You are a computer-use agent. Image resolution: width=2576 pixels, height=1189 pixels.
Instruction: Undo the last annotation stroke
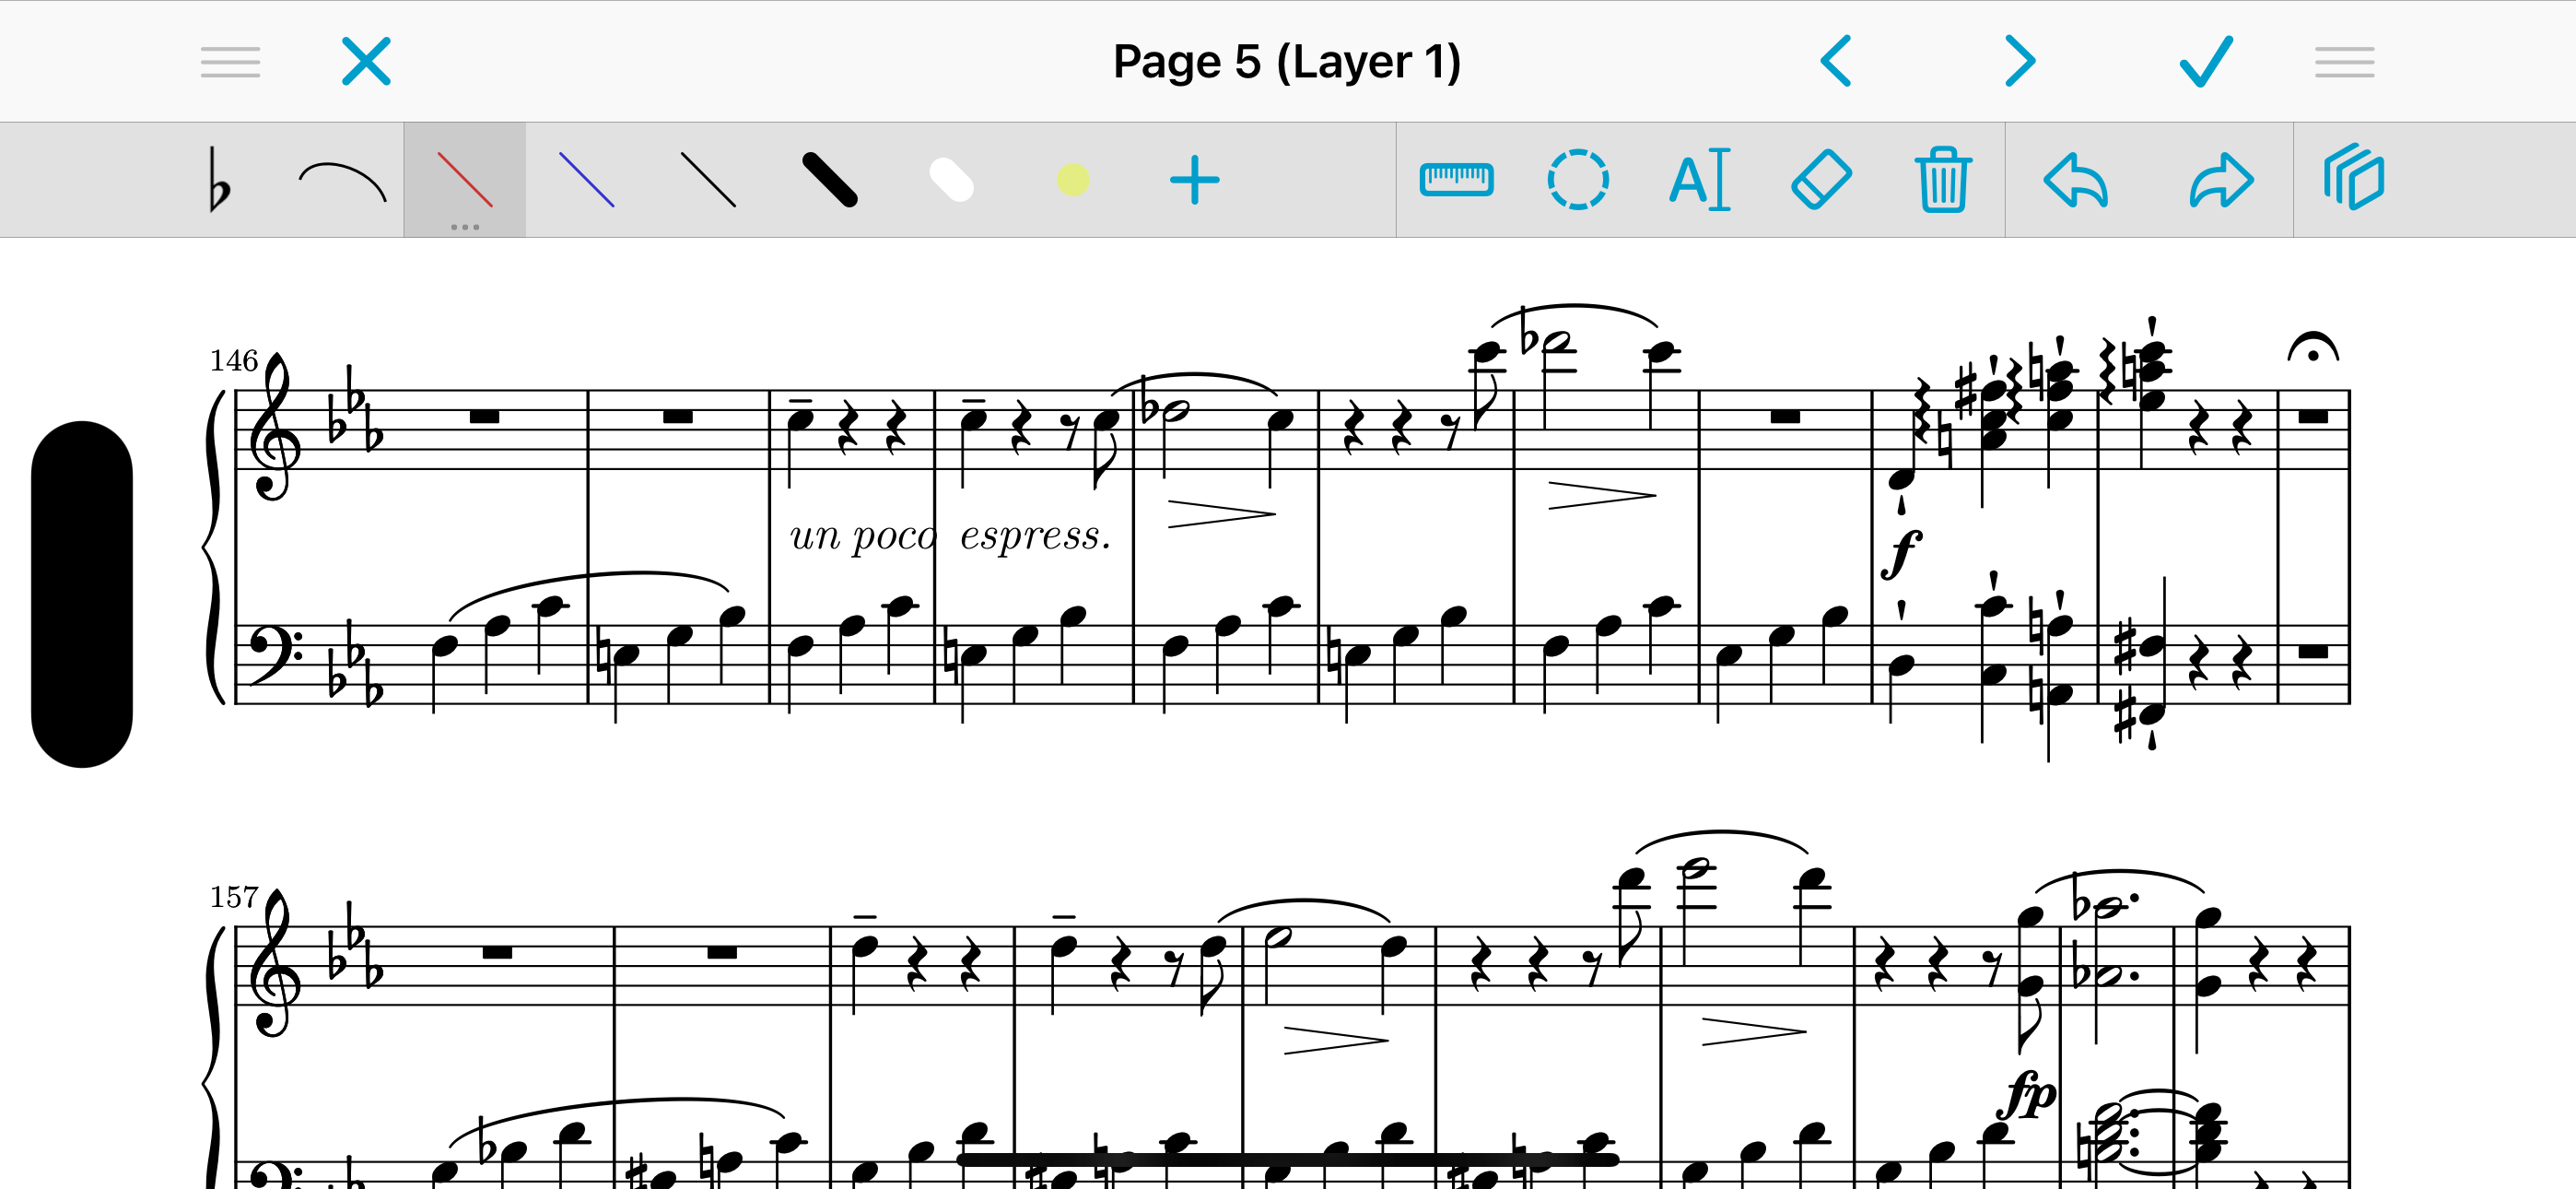2077,180
